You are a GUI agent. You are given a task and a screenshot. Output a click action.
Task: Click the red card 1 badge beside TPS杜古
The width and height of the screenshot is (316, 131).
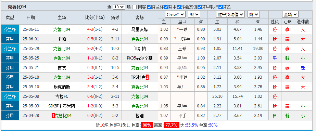click(147, 77)
